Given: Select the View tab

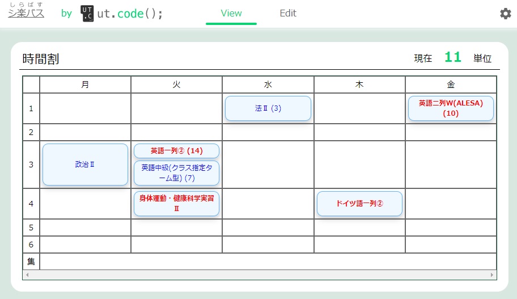Looking at the screenshot, I should pyautogui.click(x=231, y=13).
